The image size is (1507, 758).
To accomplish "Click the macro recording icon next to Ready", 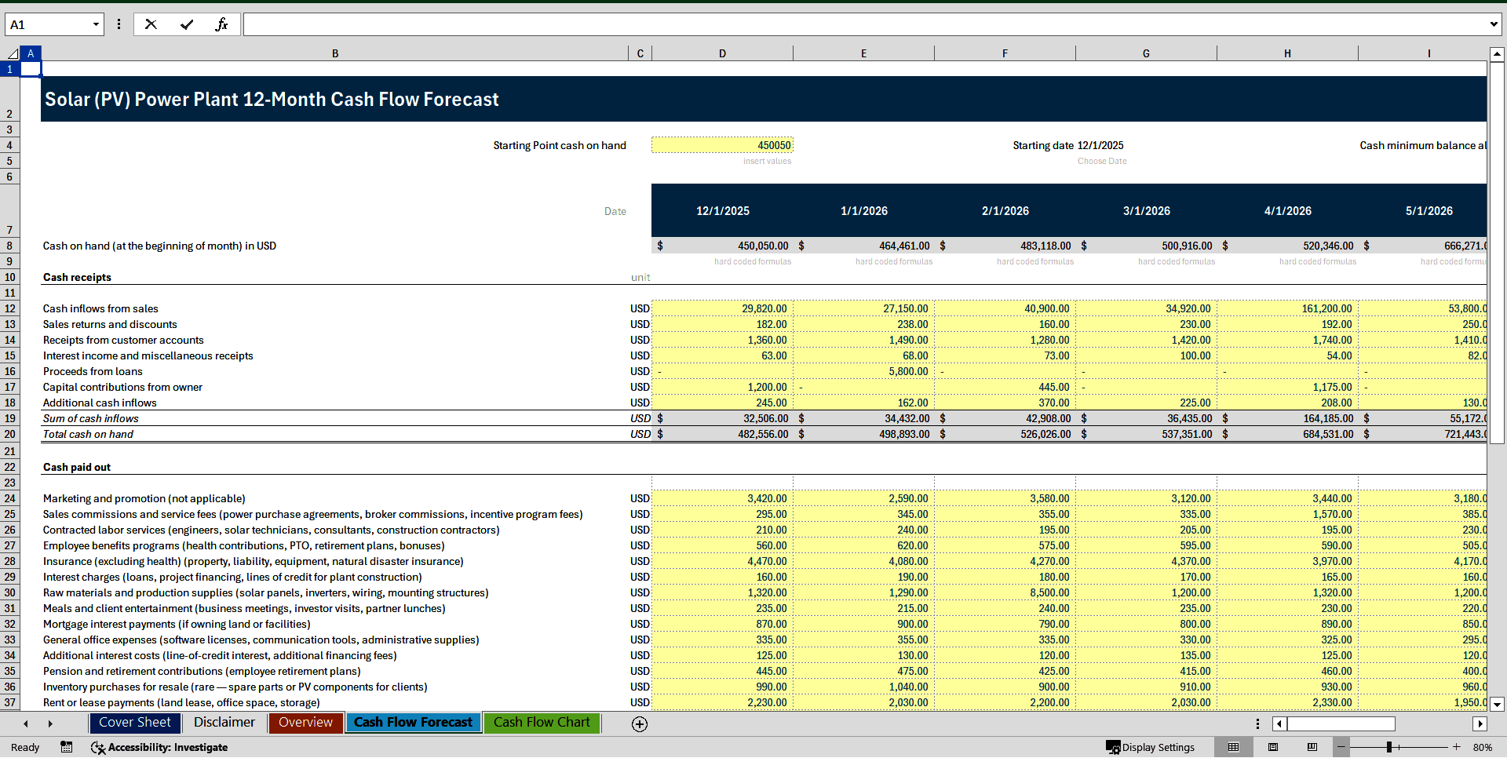I will pos(66,747).
